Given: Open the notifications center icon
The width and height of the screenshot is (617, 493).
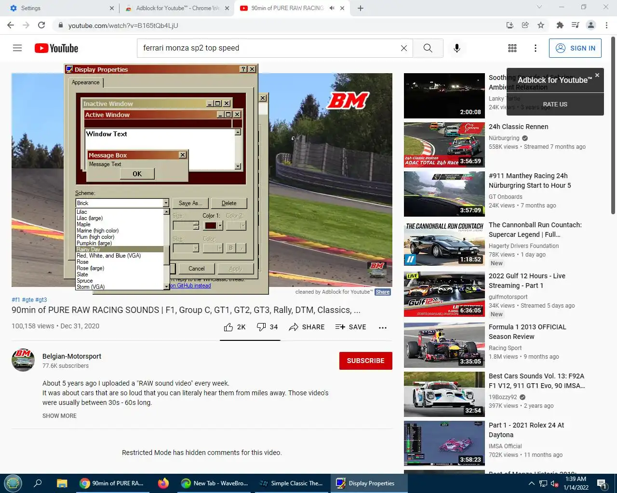Looking at the screenshot, I should [x=602, y=483].
